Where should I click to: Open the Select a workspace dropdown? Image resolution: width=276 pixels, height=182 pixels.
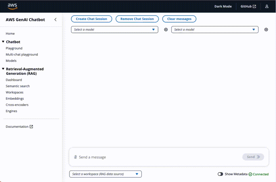point(106,174)
